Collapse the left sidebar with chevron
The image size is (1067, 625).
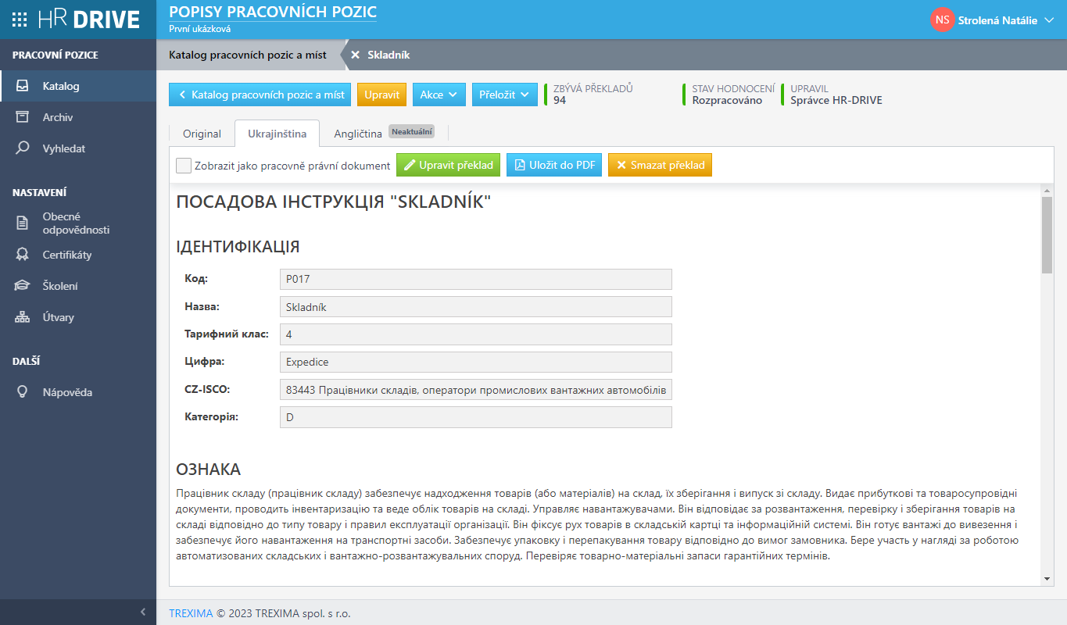pyautogui.click(x=143, y=612)
